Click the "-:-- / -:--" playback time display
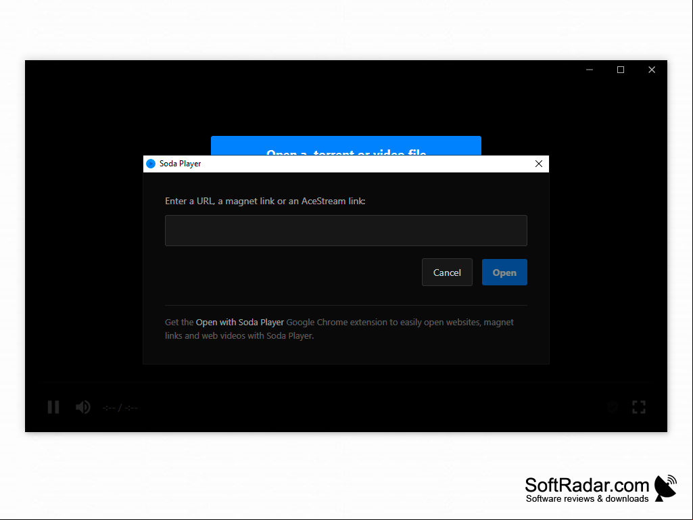This screenshot has height=520, width=693. point(120,408)
